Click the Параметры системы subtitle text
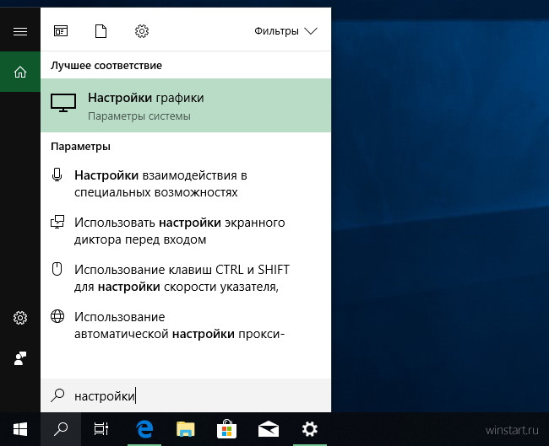Viewport: 549px width, 446px height. [139, 116]
